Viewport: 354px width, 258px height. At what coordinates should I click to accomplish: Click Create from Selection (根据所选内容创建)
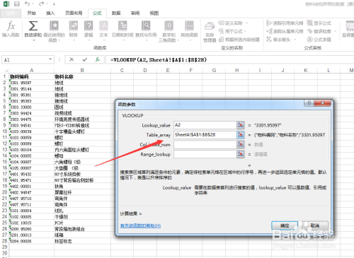(x=239, y=40)
